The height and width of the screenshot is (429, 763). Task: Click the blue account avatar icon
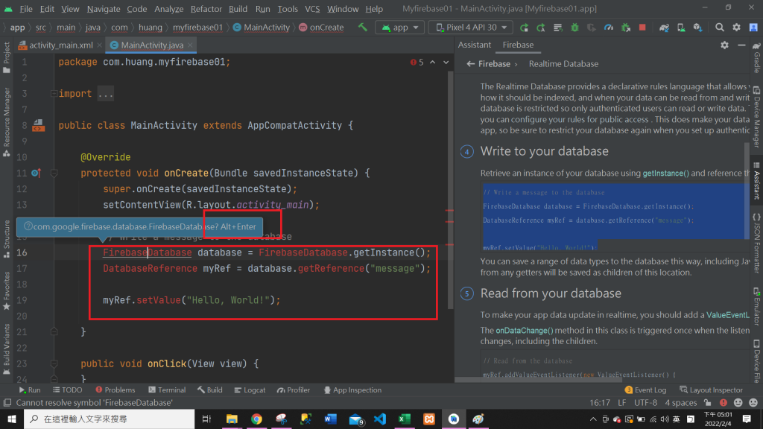click(753, 28)
